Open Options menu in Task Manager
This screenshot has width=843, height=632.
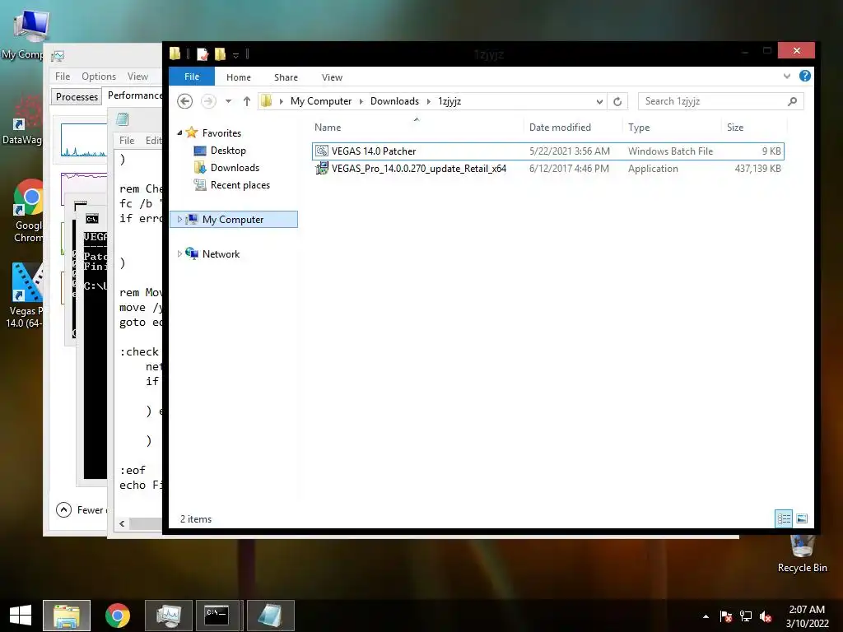[x=99, y=77]
